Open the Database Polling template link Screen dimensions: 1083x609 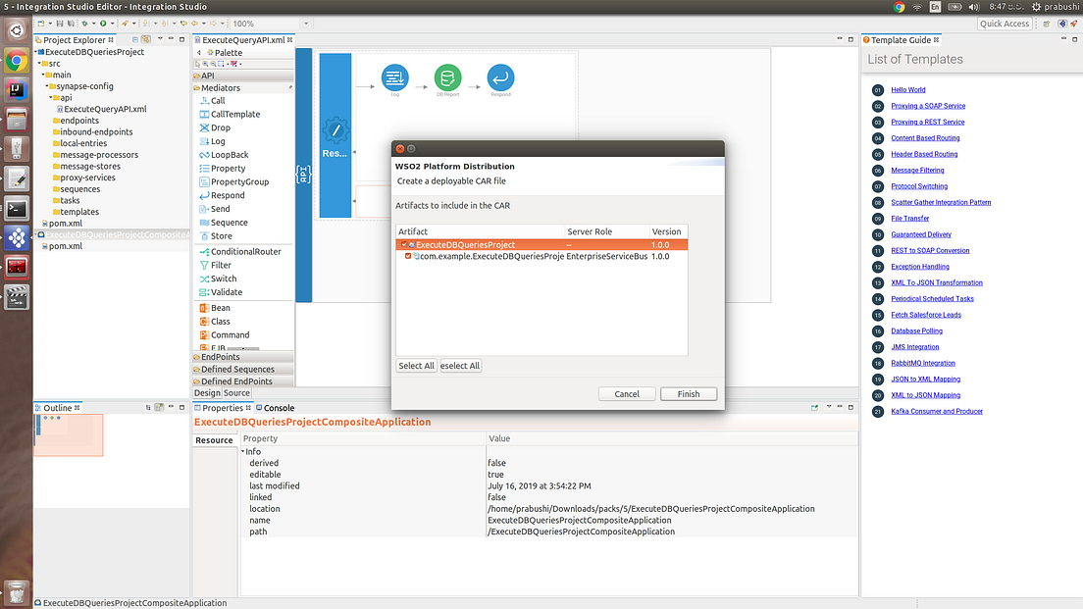click(x=915, y=330)
